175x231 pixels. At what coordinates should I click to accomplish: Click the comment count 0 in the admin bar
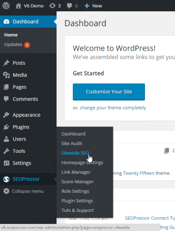click(x=76, y=6)
